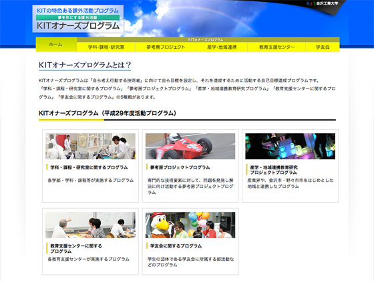This screenshot has height=281, width=374.
Task: Open 夢考房プロジェクトプログラム card link
Action: click(180, 167)
